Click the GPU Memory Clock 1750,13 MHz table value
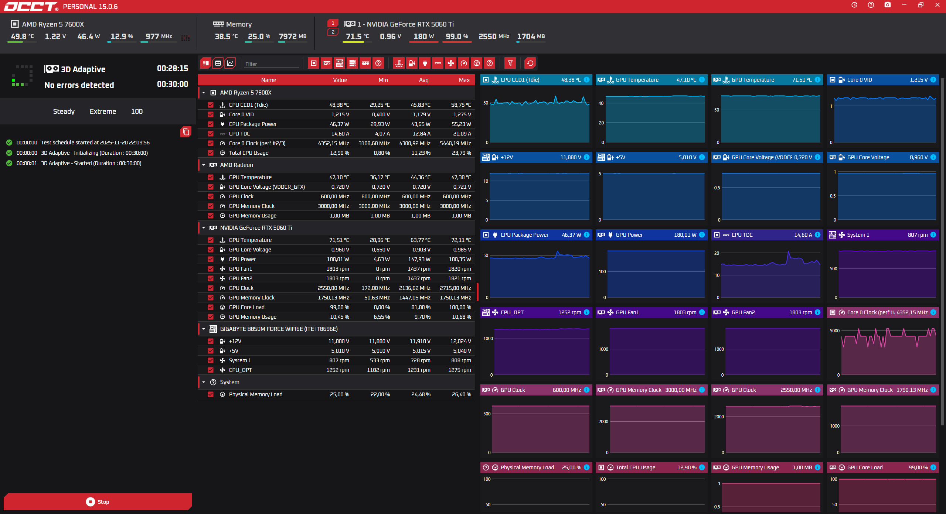 click(333, 298)
